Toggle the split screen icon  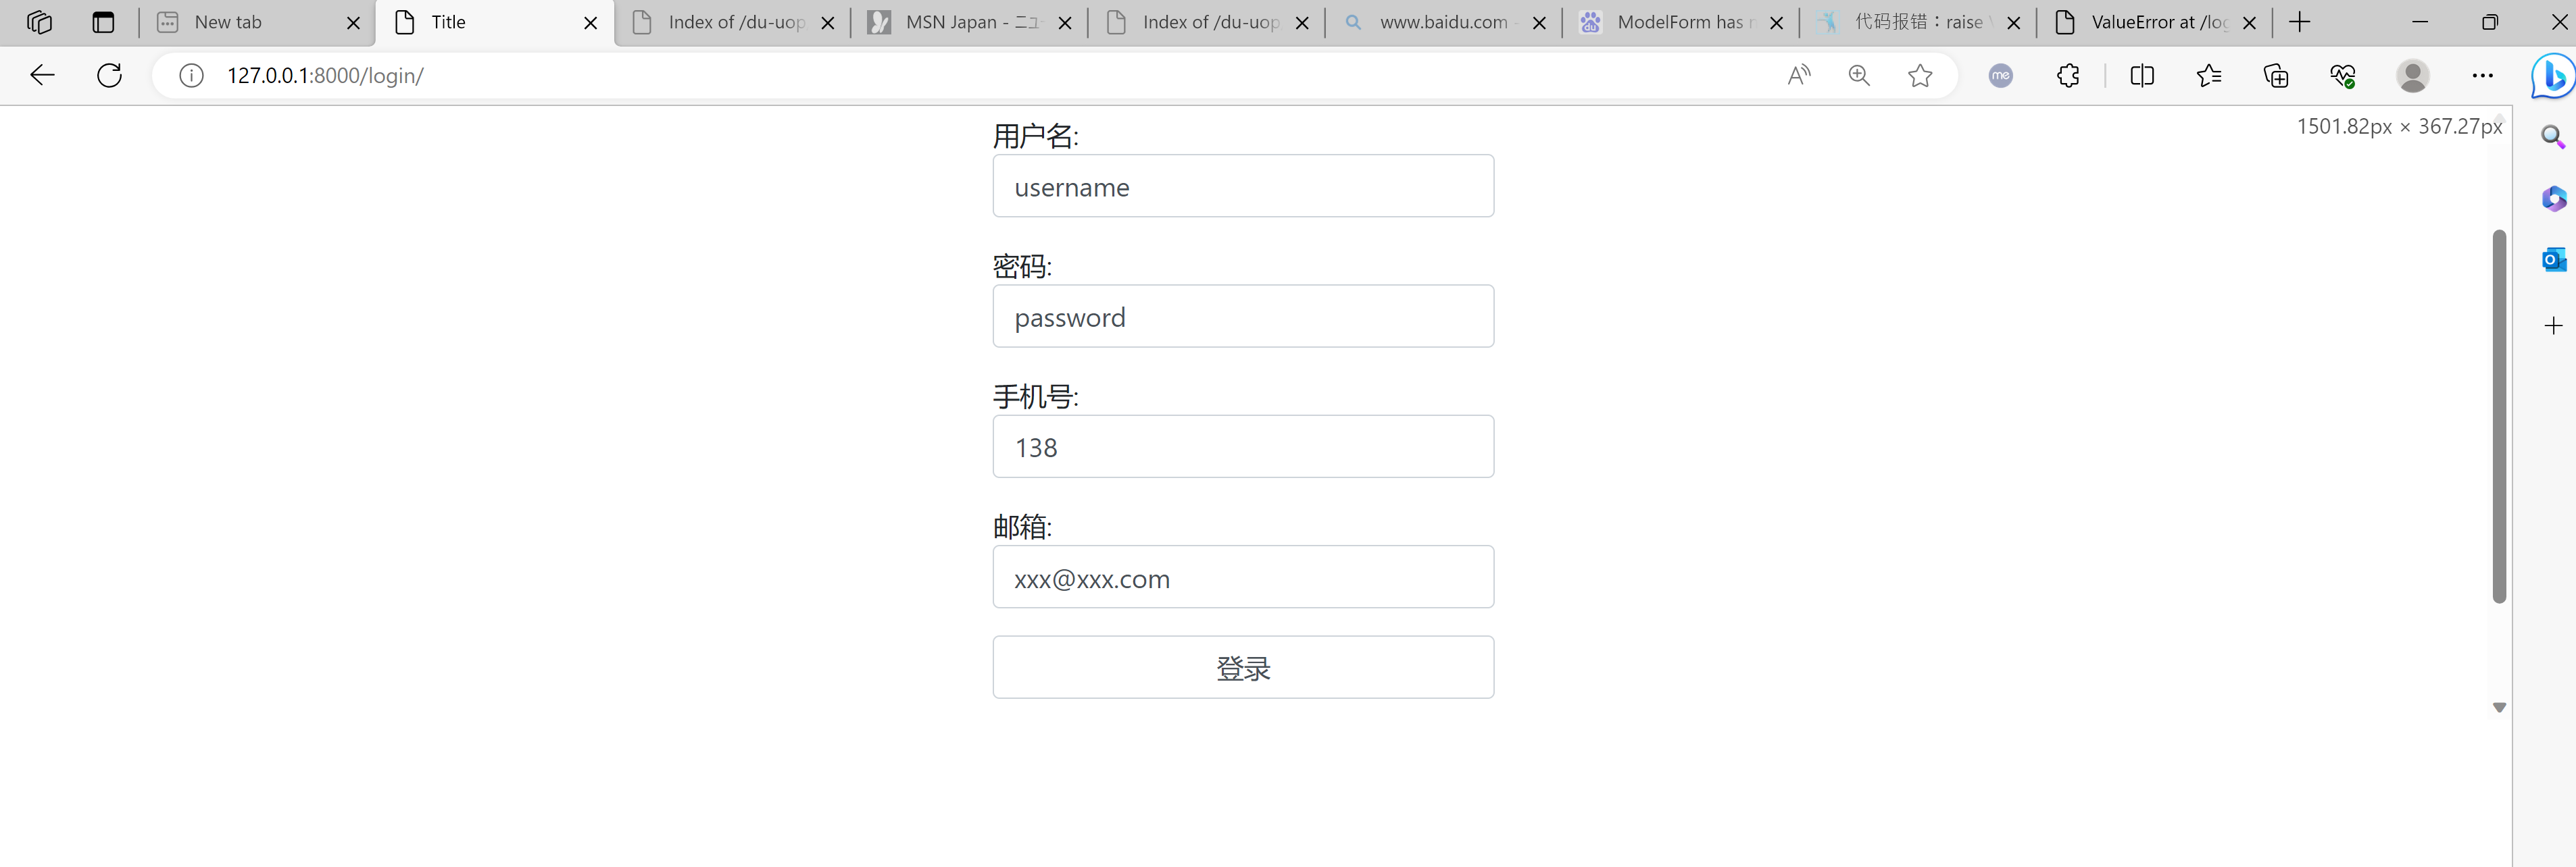(x=2142, y=75)
